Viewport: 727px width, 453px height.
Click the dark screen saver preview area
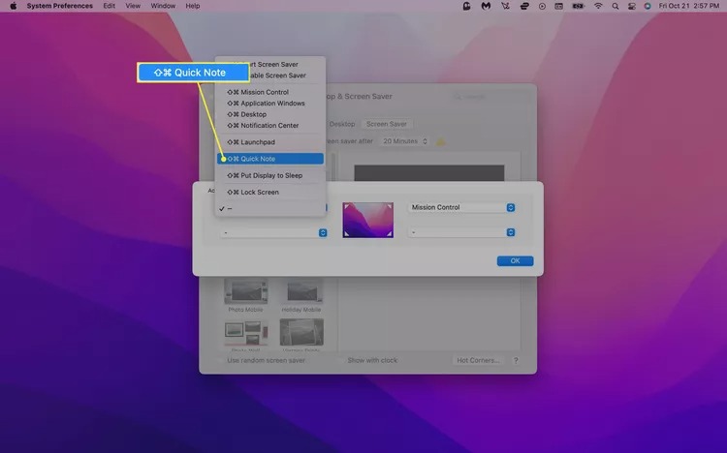428,172
